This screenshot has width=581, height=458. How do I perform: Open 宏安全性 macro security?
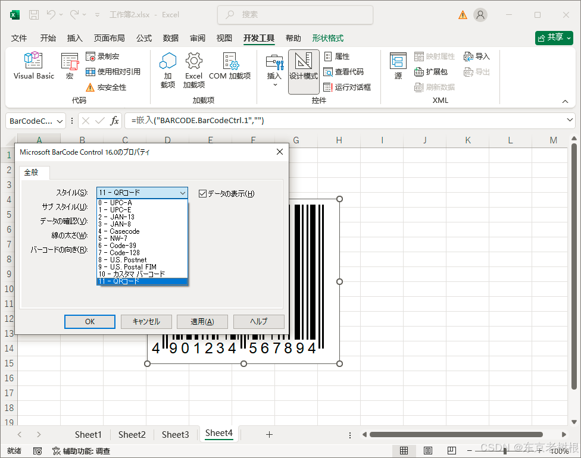tap(107, 87)
